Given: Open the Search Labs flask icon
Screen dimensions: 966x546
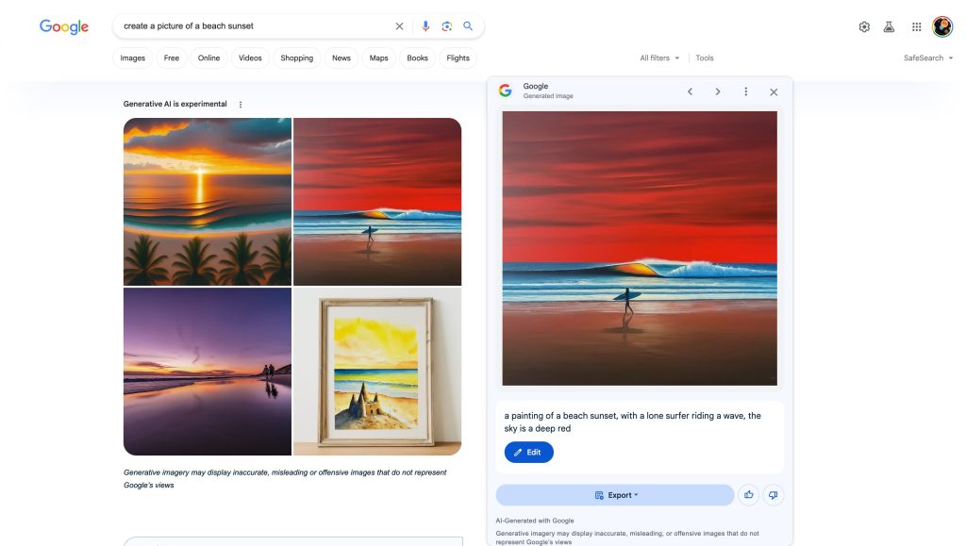Looking at the screenshot, I should [x=889, y=27].
